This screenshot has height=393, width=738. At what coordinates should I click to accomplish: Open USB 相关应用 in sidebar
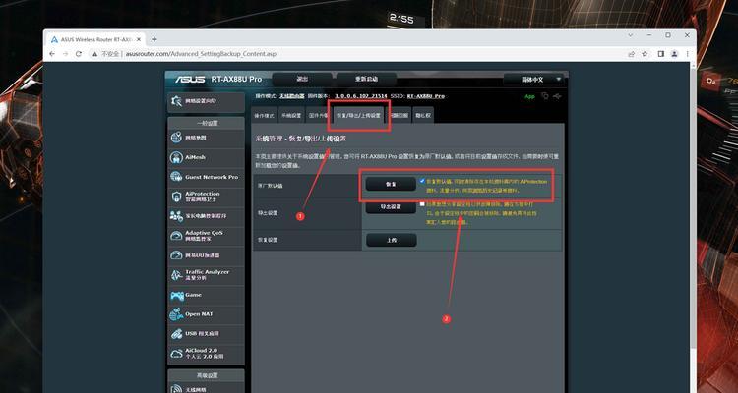click(x=206, y=334)
